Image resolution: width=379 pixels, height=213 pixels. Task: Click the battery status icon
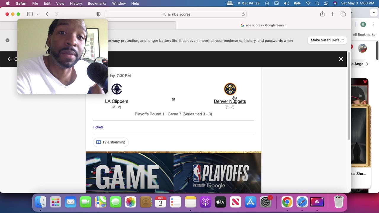pyautogui.click(x=297, y=4)
